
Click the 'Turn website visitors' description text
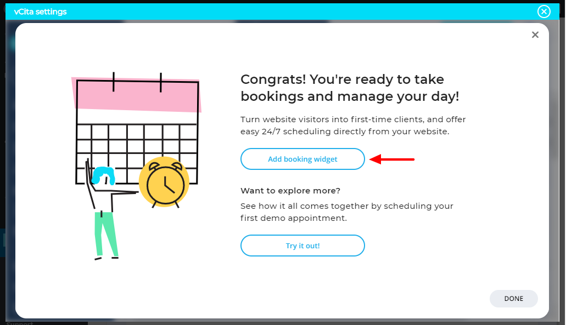(x=352, y=126)
